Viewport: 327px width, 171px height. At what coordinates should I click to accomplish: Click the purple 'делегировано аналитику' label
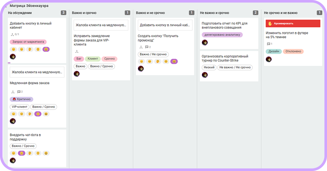pos(222,35)
